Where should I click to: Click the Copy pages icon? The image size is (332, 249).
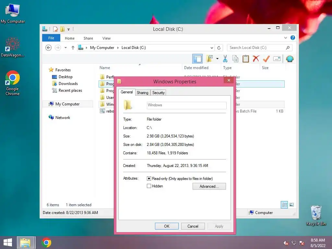tap(235, 59)
